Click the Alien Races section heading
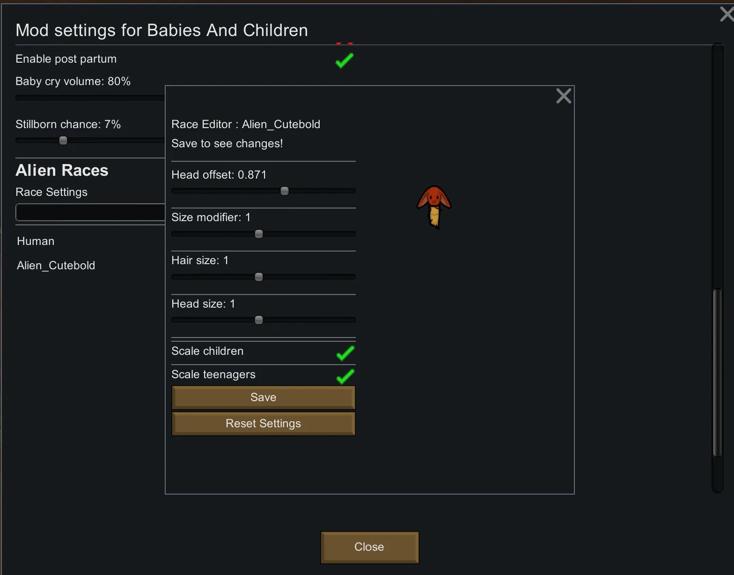The width and height of the screenshot is (734, 575). click(x=62, y=170)
